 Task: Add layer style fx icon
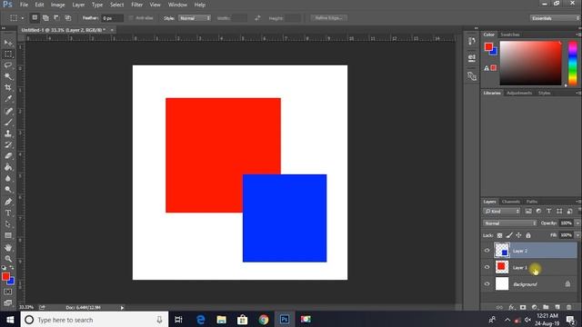(511, 307)
